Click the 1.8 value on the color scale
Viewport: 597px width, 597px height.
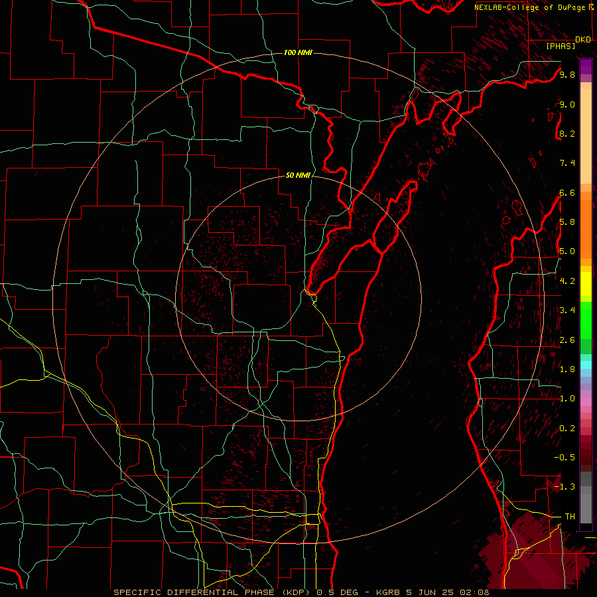click(x=567, y=369)
